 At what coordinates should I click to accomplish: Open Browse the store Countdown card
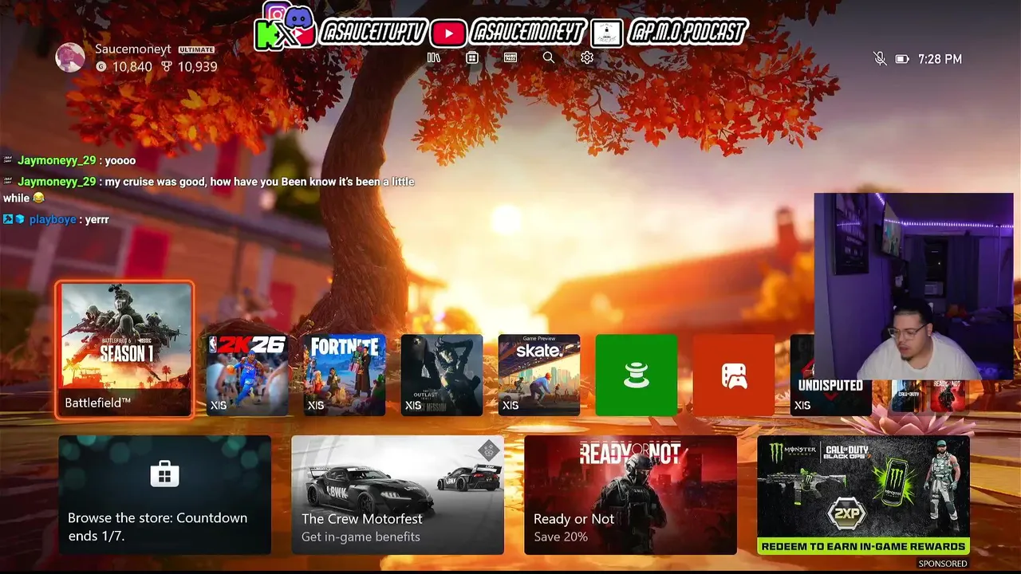(164, 494)
